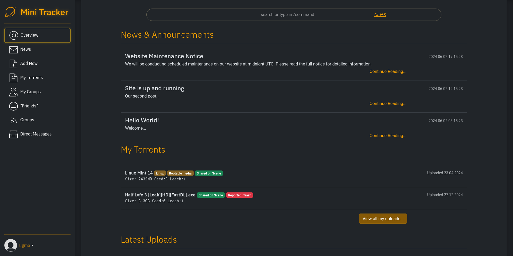Click the Bootable media tag badge
Image resolution: width=513 pixels, height=256 pixels.
180,173
